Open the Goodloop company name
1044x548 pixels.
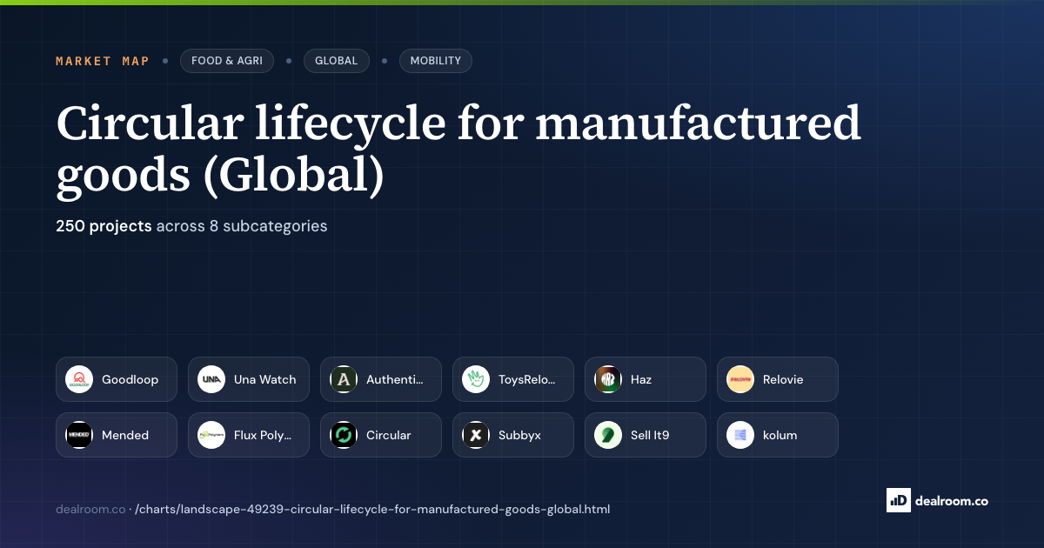pyautogui.click(x=130, y=379)
